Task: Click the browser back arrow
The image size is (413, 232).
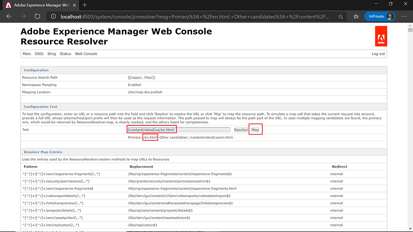Action: coord(9,16)
